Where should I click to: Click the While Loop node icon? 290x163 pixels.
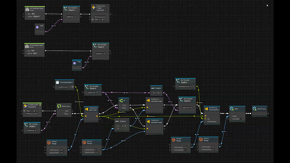coord(59,106)
